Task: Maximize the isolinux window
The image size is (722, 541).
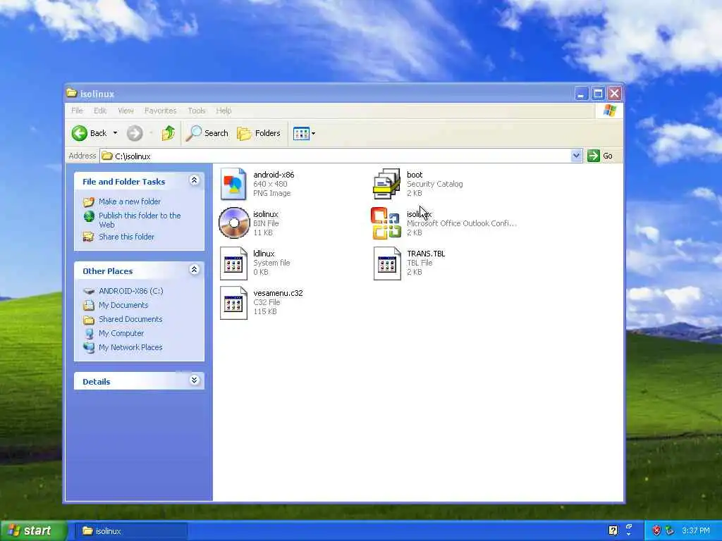Action: (598, 94)
